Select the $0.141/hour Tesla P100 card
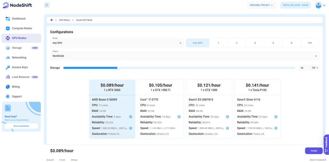The width and height of the screenshot is (329, 162). point(257,109)
